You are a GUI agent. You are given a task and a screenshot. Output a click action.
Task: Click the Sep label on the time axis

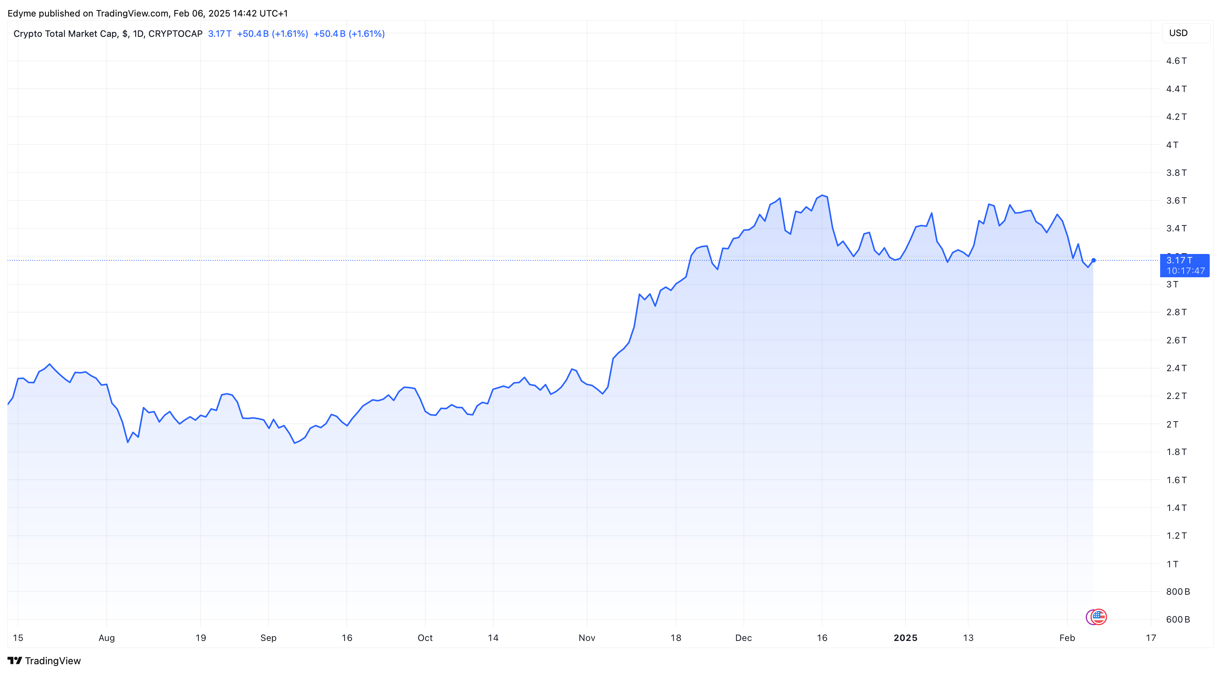[268, 638]
